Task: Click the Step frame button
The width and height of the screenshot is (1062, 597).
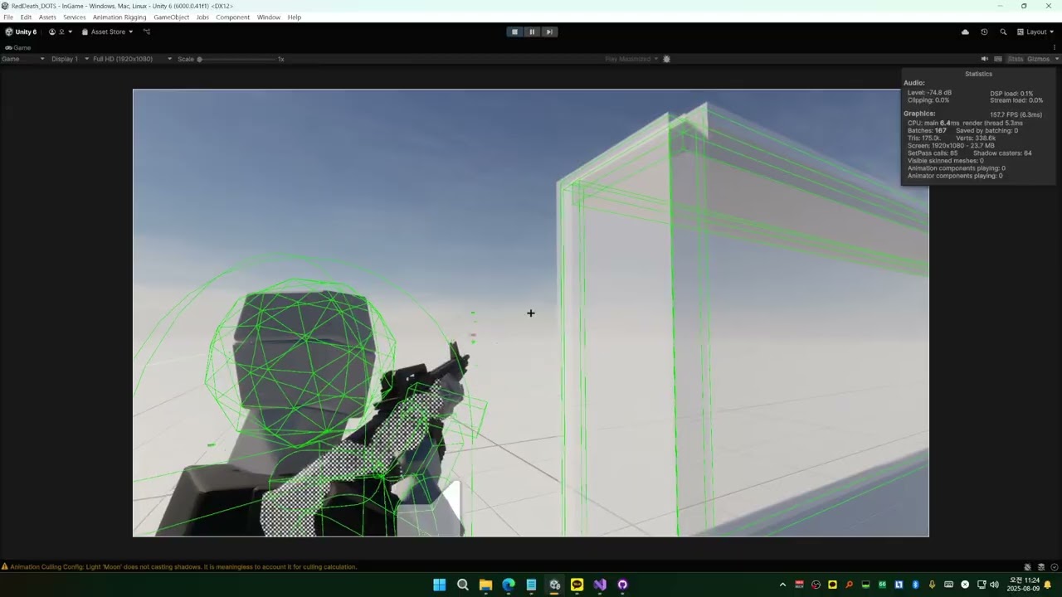Action: (x=548, y=32)
